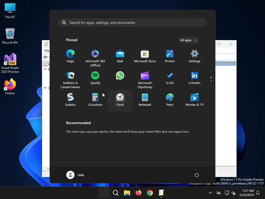Select Visual Studio 2022 Preview shortcut

point(10,63)
